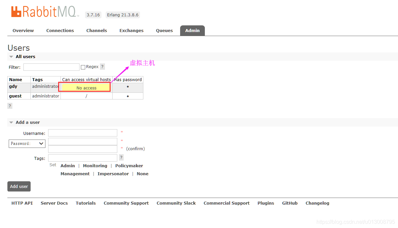This screenshot has height=228, width=398.
Task: Open the GitHub footer link
Action: coord(290,203)
